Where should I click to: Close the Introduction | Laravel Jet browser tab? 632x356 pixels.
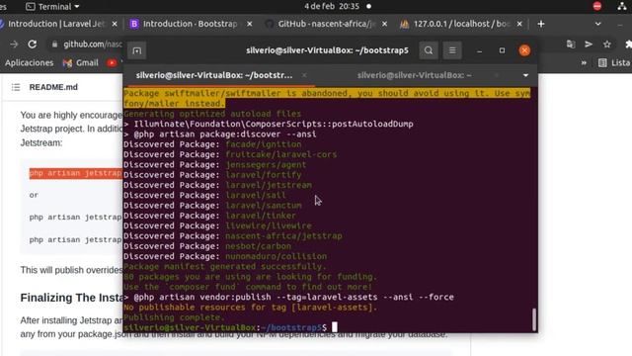click(115, 24)
